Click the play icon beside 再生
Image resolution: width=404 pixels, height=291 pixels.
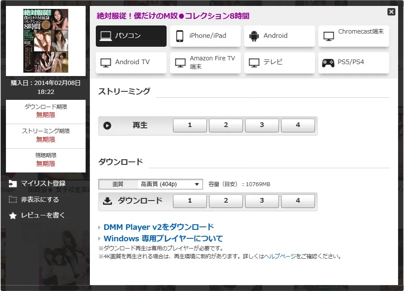(107, 125)
